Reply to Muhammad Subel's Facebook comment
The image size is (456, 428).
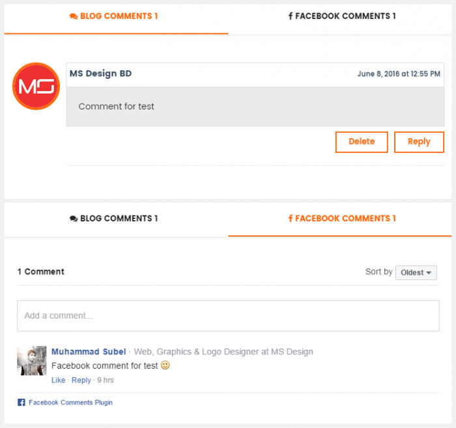81,380
